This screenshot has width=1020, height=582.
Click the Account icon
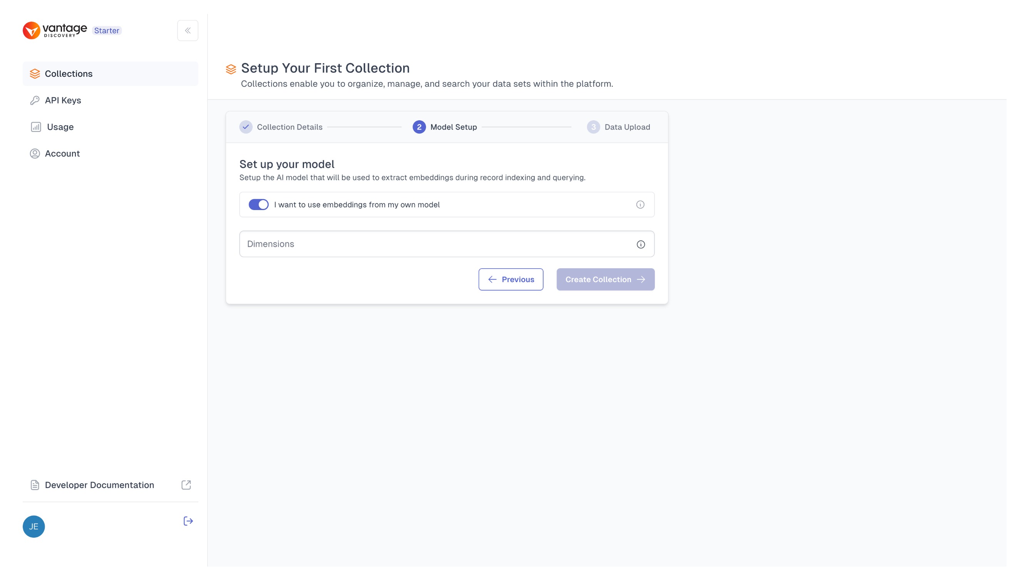point(34,153)
